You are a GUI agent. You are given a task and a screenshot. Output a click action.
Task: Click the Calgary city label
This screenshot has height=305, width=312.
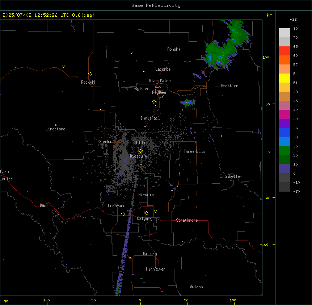144,218
